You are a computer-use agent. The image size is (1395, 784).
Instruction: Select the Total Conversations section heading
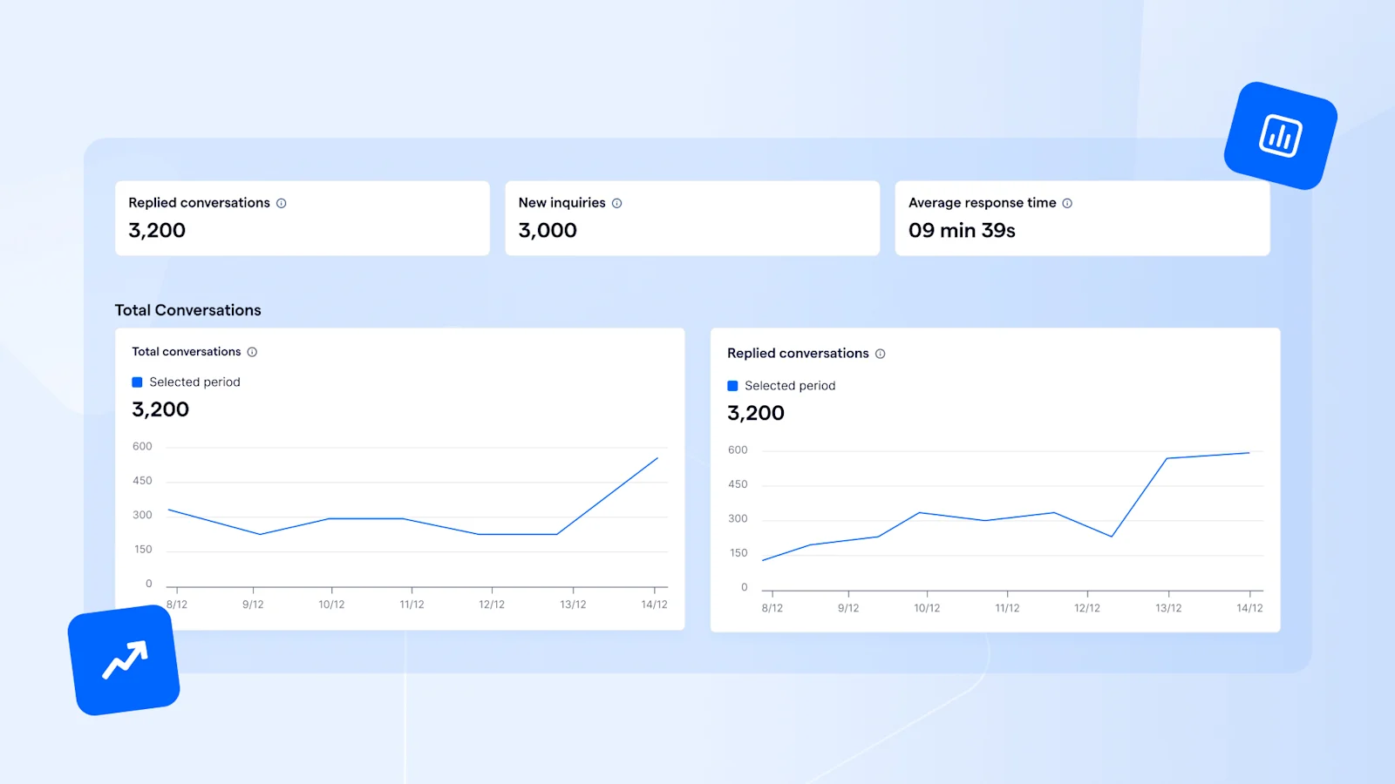coord(188,310)
